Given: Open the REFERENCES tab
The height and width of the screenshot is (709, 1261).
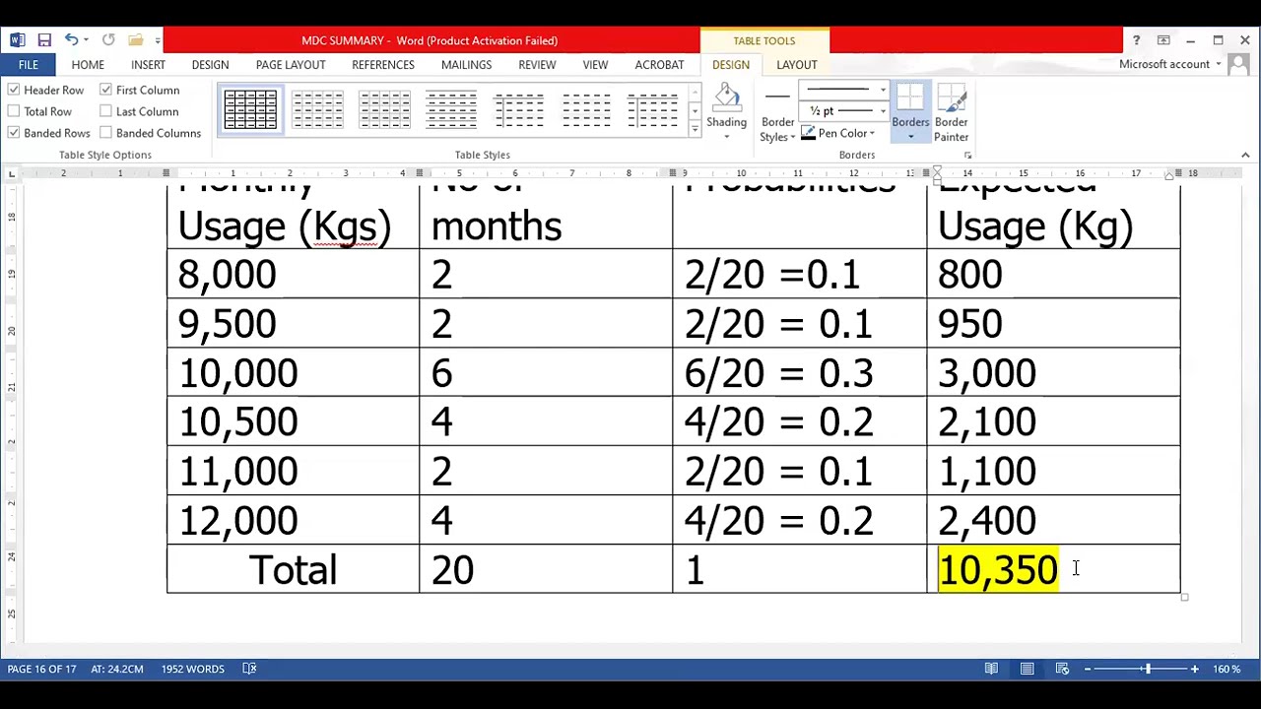Looking at the screenshot, I should (x=383, y=65).
